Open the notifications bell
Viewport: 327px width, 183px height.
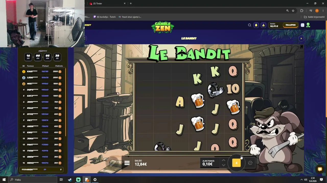coord(256,25)
